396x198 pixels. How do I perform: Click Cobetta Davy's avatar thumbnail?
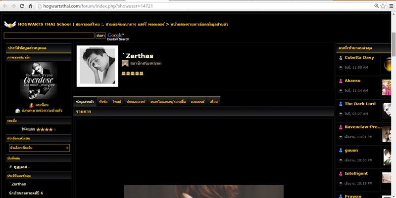(387, 65)
